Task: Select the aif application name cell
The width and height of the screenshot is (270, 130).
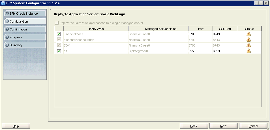Action: [x=96, y=51]
